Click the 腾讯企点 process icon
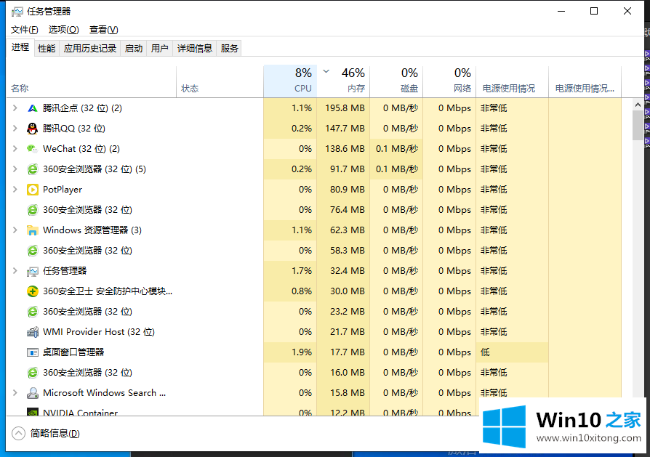The image size is (650, 457). click(x=32, y=108)
